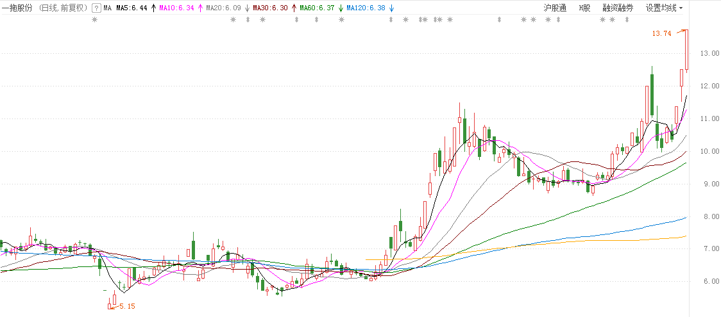
Task: Toggle the 融资融券 display
Action: pyautogui.click(x=618, y=8)
